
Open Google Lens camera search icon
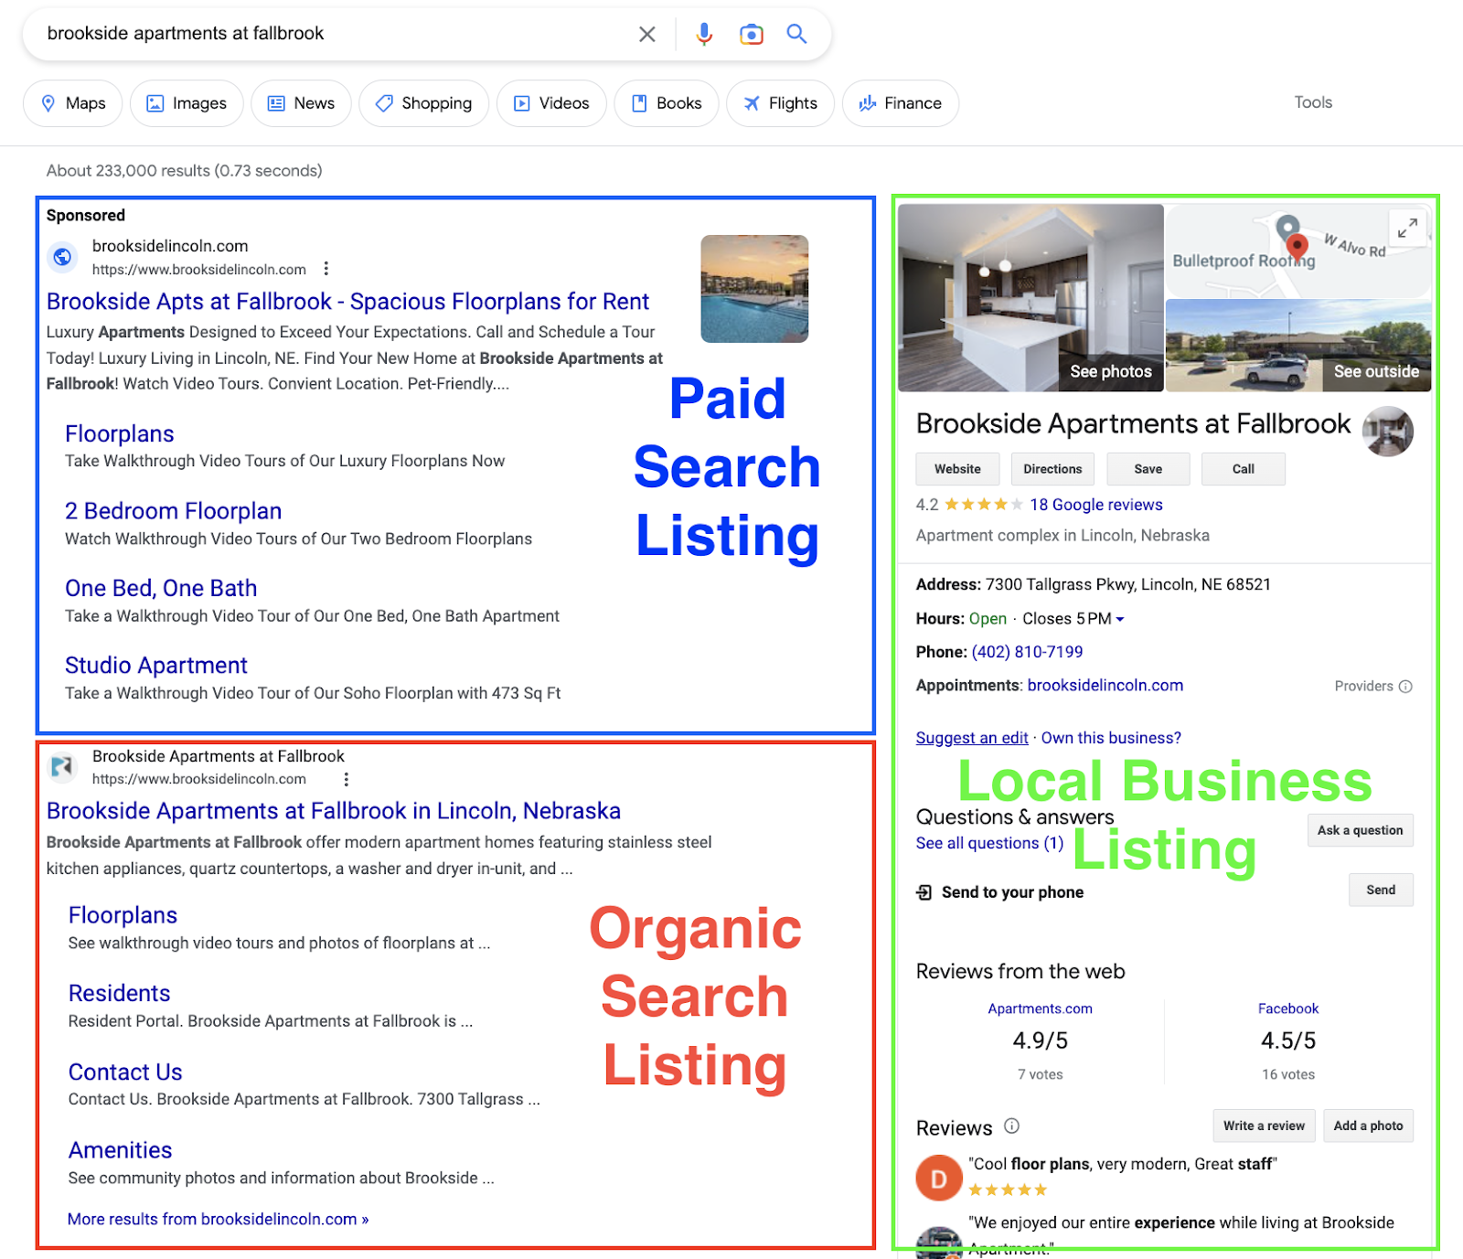tap(752, 35)
